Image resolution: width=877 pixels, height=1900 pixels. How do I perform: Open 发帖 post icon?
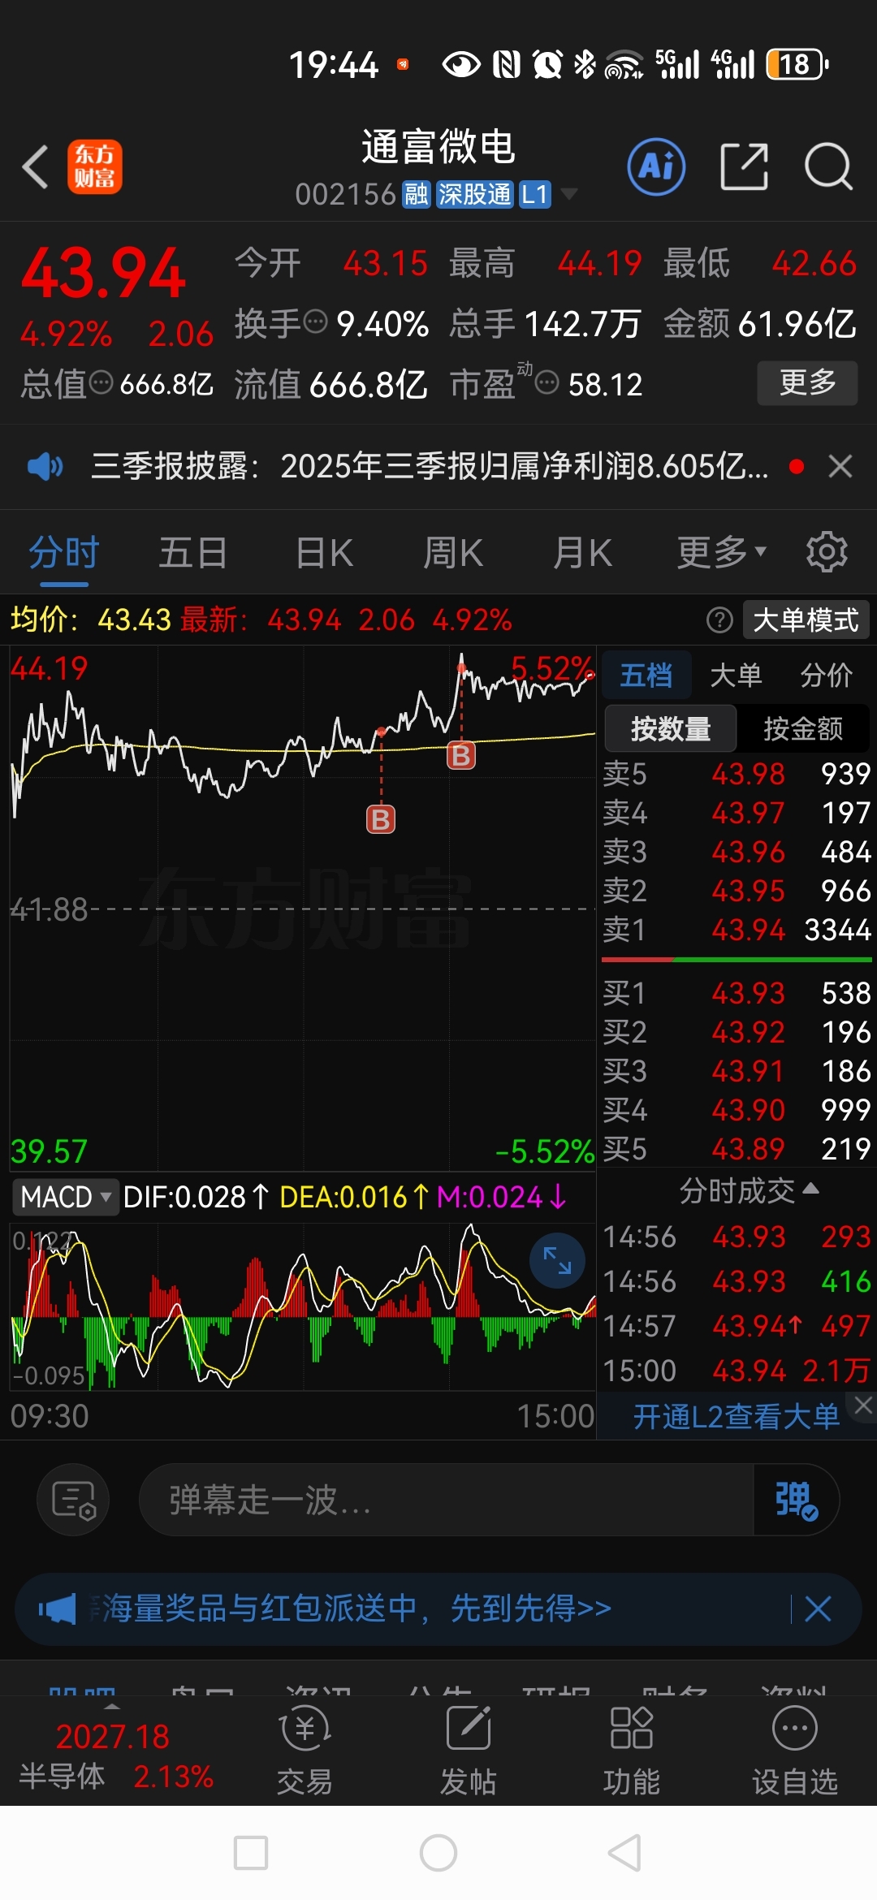[x=469, y=1750]
